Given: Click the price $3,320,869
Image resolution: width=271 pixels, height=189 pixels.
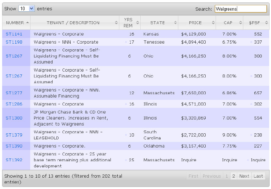Looking at the screenshot, I should pyautogui.click(x=194, y=118).
